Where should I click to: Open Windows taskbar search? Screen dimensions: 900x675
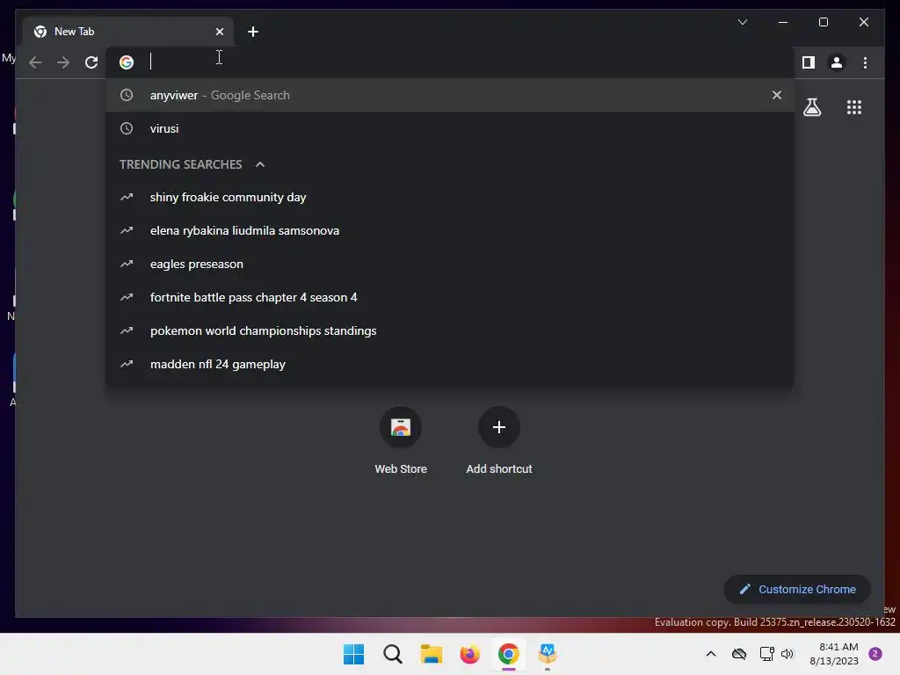pos(393,654)
